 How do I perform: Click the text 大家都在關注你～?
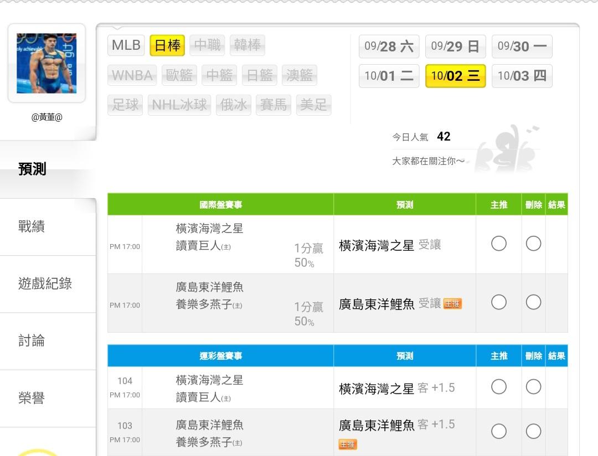pyautogui.click(x=428, y=161)
